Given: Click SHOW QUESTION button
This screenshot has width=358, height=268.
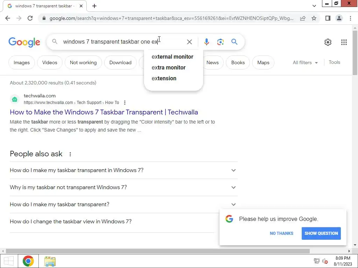Looking at the screenshot, I should tap(321, 233).
